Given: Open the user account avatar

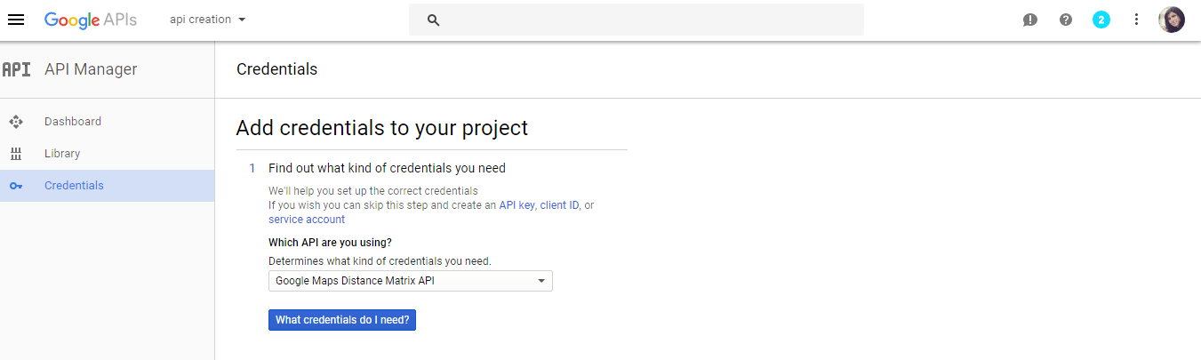Looking at the screenshot, I should pyautogui.click(x=1172, y=20).
